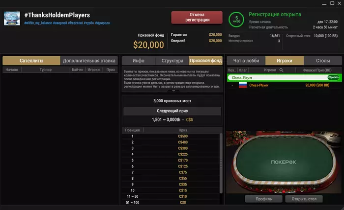The height and width of the screenshot is (210, 344).
Task: Click the Открыть стол button
Action: pos(304,199)
